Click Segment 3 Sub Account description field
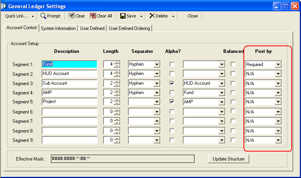 [x=70, y=83]
